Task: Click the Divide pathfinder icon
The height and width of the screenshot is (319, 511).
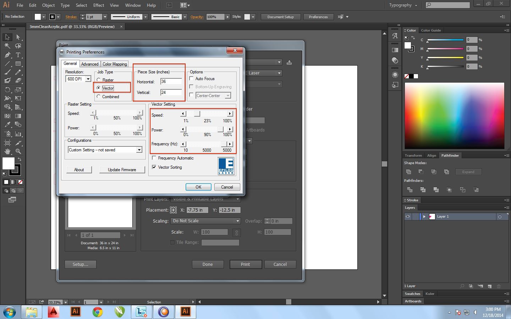Action: [410, 190]
